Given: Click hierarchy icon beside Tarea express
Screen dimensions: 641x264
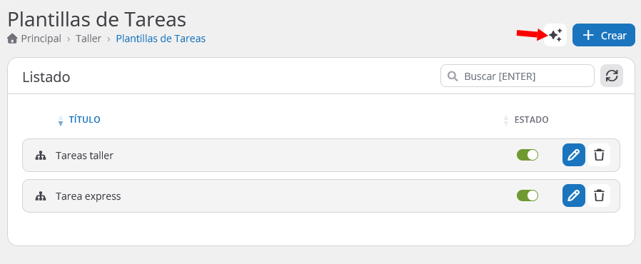Looking at the screenshot, I should tap(41, 196).
